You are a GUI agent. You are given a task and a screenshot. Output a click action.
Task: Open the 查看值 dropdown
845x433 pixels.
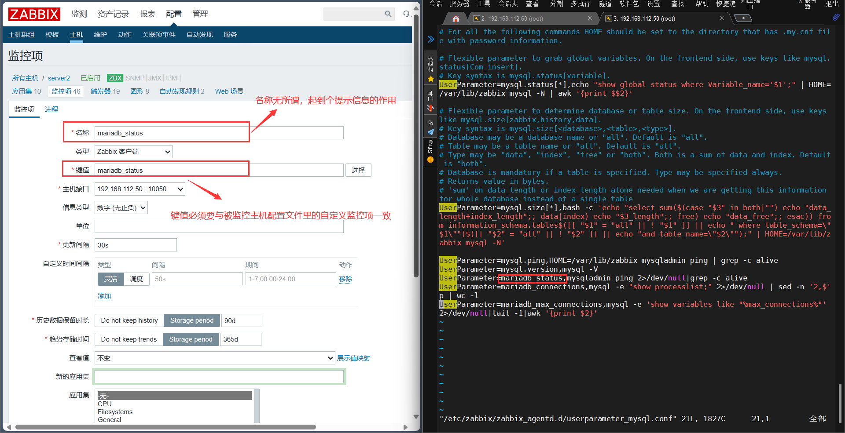click(215, 358)
